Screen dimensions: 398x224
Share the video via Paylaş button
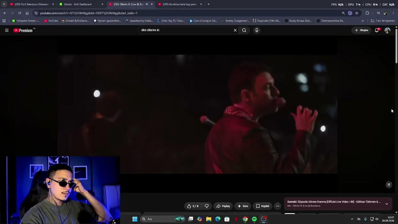point(223,206)
